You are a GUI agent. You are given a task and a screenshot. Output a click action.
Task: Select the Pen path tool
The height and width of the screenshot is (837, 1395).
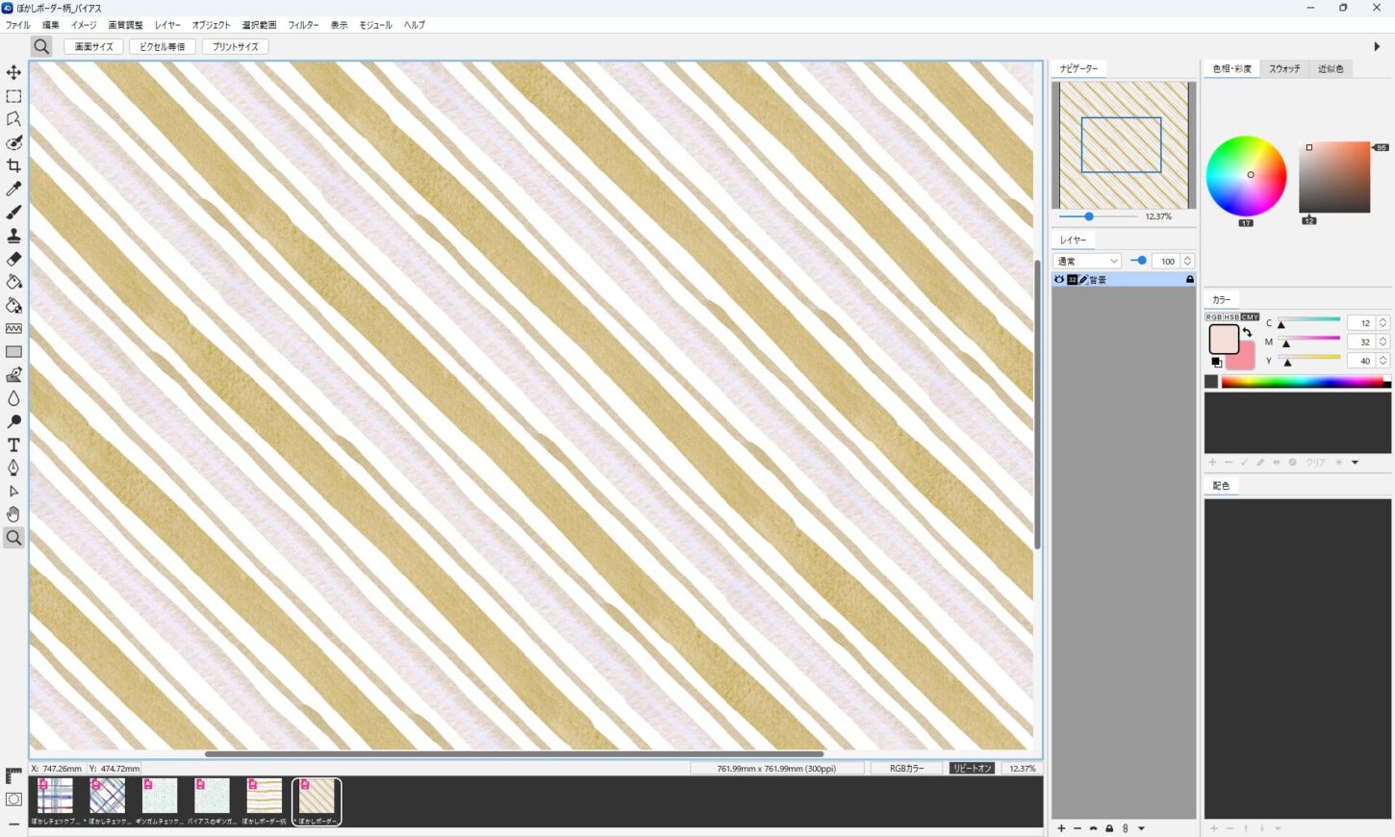click(x=13, y=468)
